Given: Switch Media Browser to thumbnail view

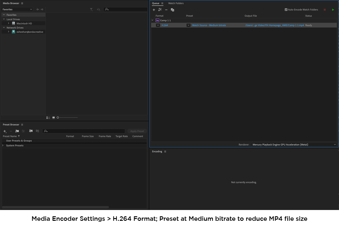Looking at the screenshot, I should coord(53,118).
